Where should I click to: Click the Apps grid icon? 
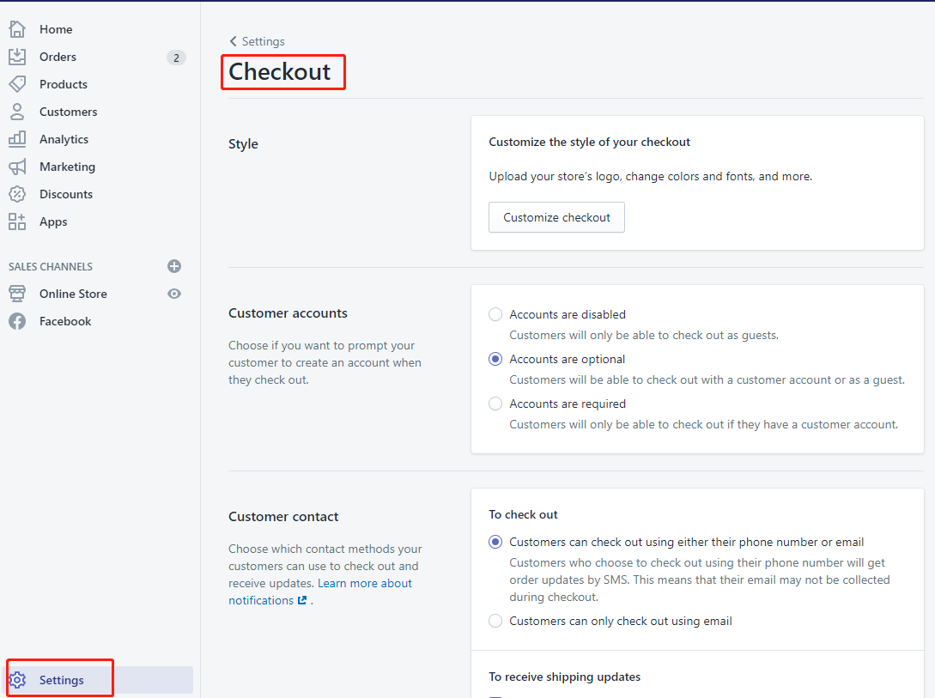click(17, 222)
